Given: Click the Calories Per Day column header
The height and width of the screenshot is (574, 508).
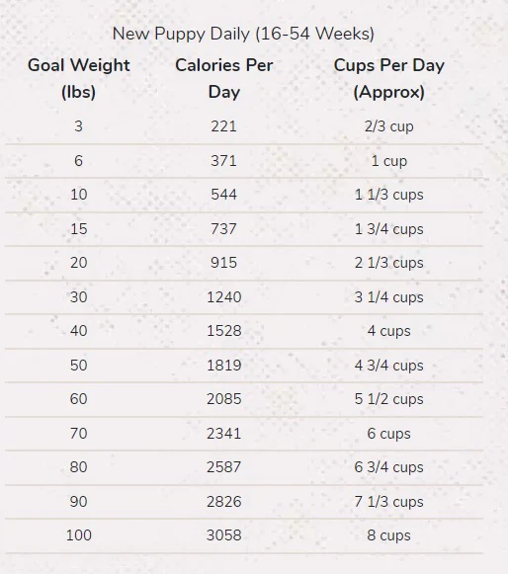Looking at the screenshot, I should coord(223,79).
